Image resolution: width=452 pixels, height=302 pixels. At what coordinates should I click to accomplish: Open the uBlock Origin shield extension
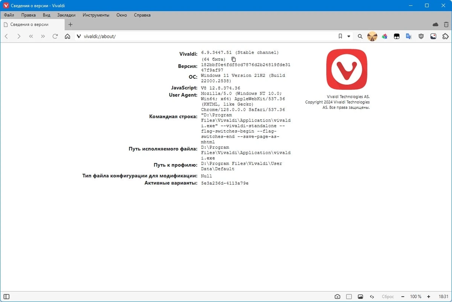coord(421,37)
